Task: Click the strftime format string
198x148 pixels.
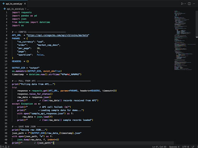Action: tap(70, 74)
